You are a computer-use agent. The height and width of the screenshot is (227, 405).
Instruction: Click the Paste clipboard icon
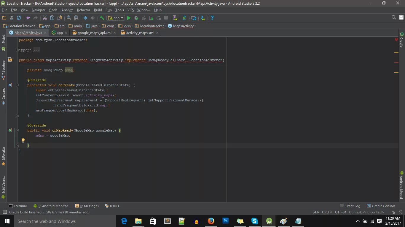[x=60, y=18]
